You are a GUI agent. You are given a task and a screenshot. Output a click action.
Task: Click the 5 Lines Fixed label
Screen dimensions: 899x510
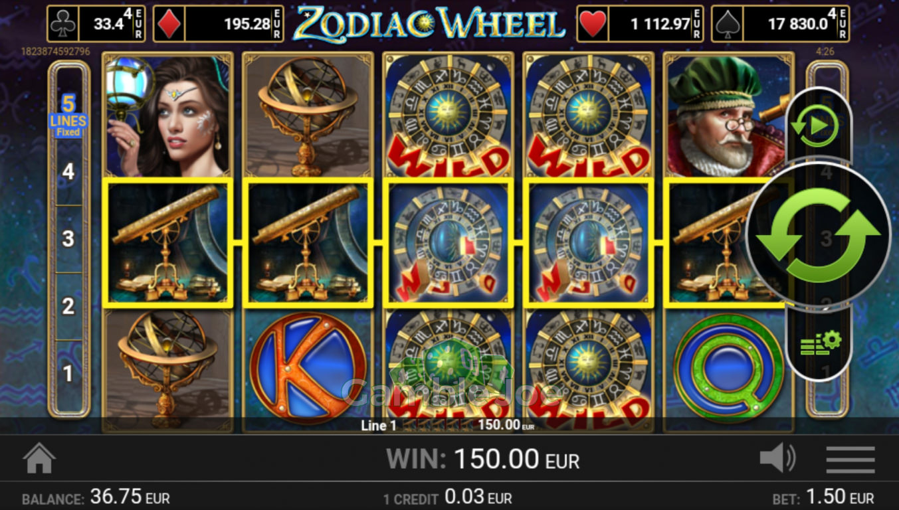pos(68,115)
